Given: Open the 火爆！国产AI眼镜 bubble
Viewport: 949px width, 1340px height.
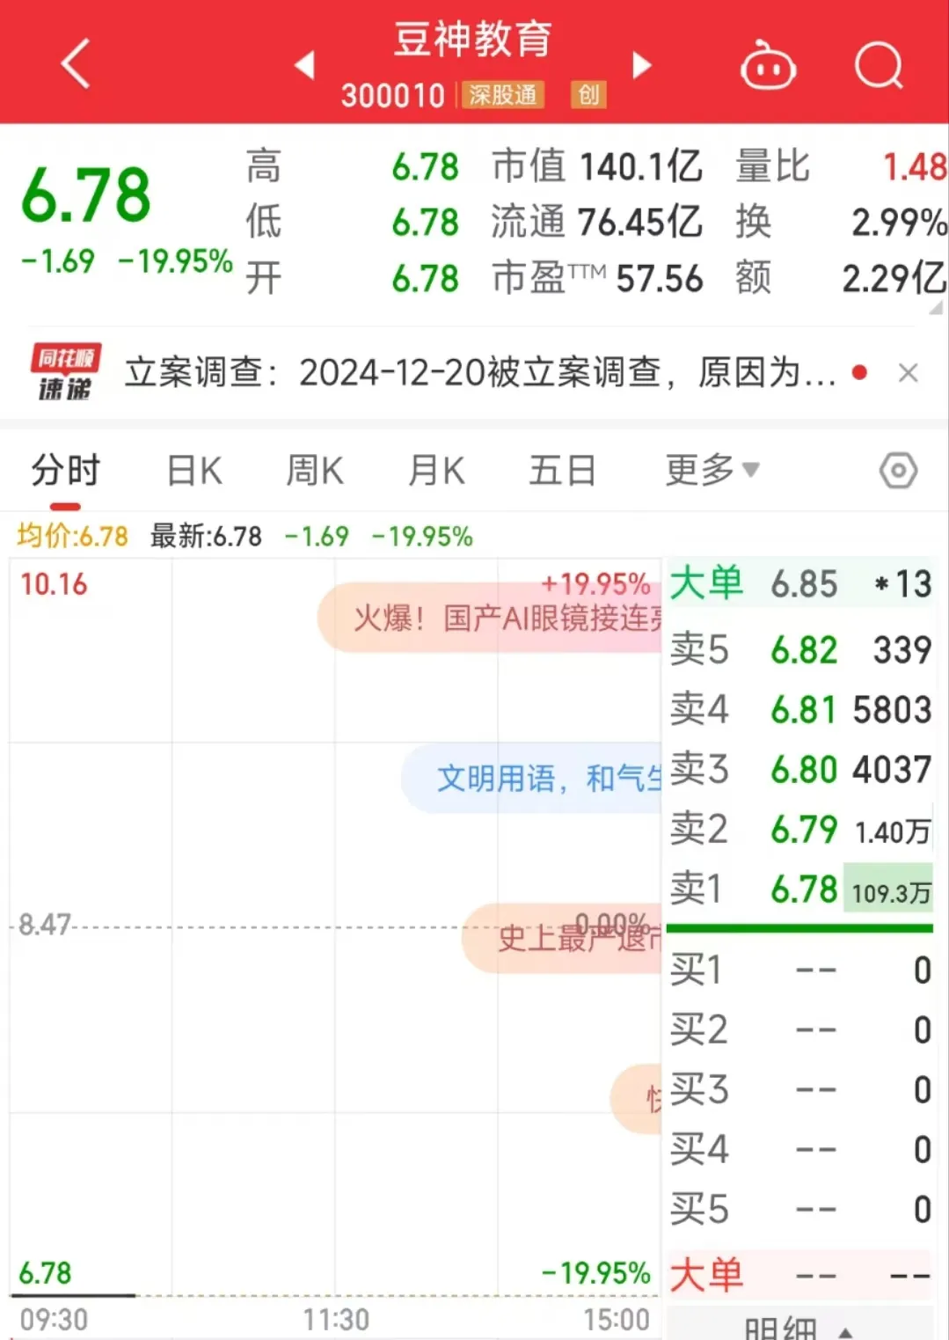Looking at the screenshot, I should pos(489,618).
